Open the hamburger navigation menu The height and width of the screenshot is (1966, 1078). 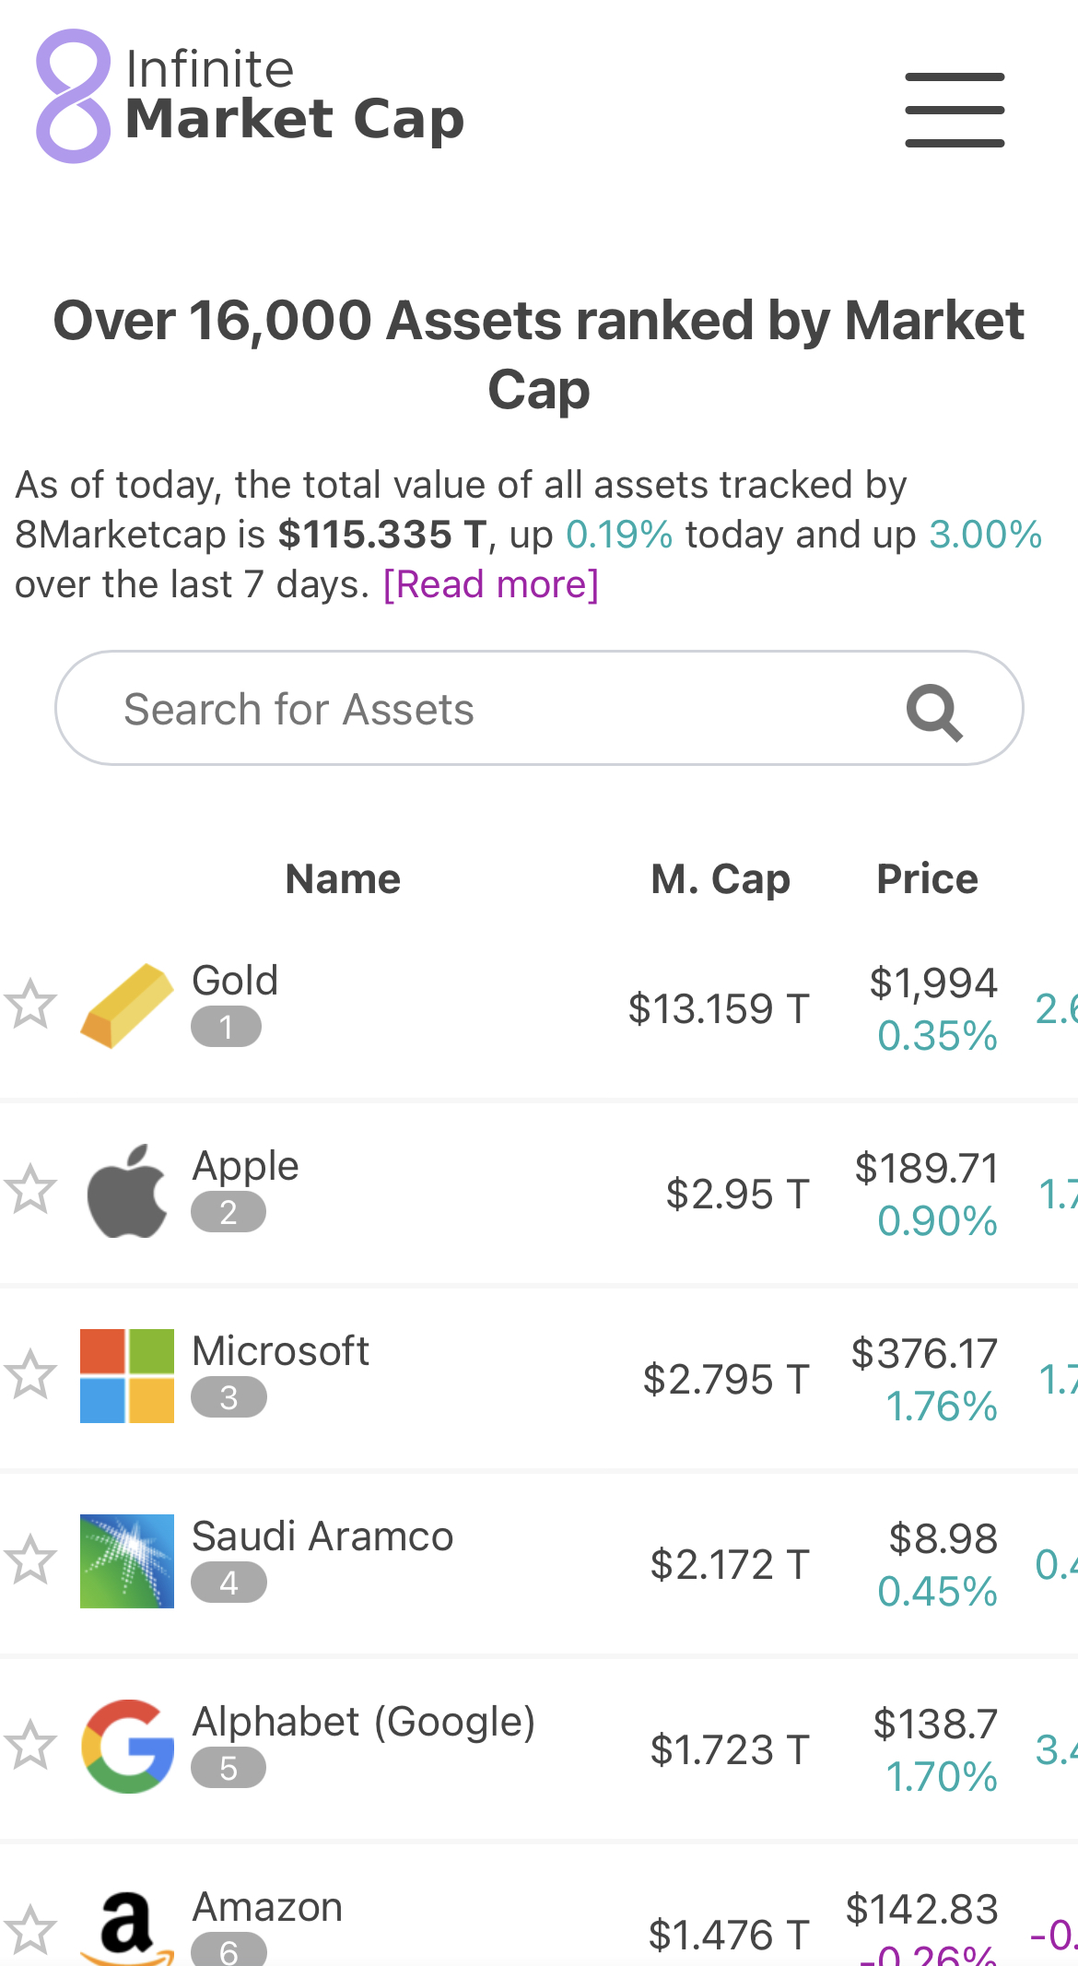955,110
